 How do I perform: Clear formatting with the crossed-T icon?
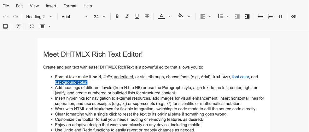click(18, 26)
